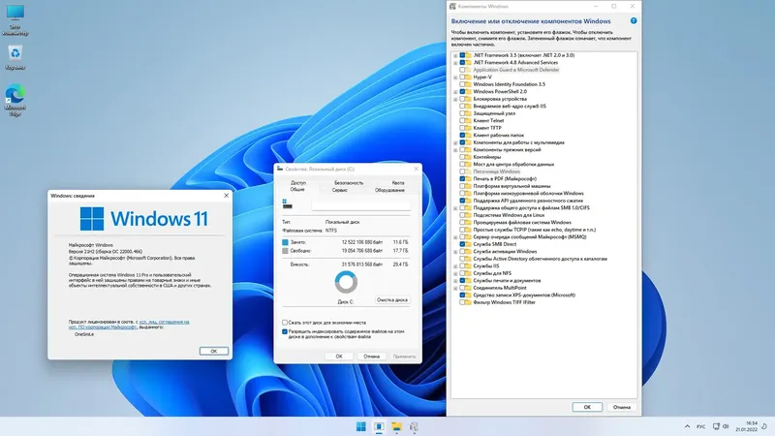Uncheck Разрешить индексировать содержимое файлов option
Screen dimensions: 775x436
pos(285,331)
